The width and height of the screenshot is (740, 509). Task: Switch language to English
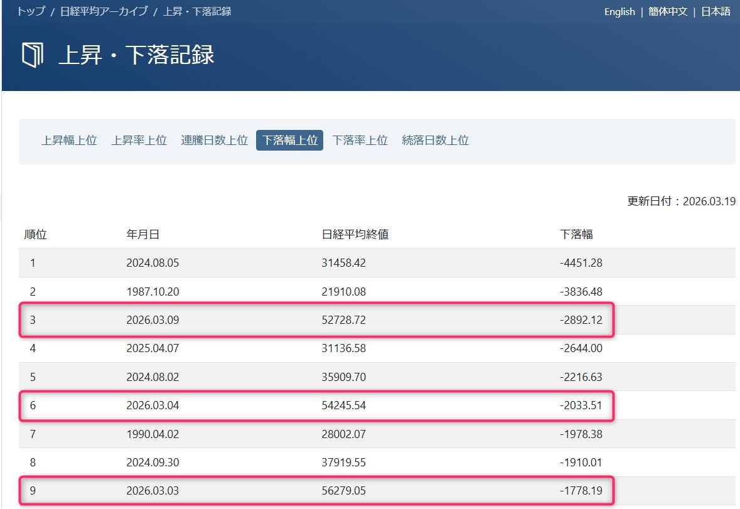pyautogui.click(x=619, y=12)
